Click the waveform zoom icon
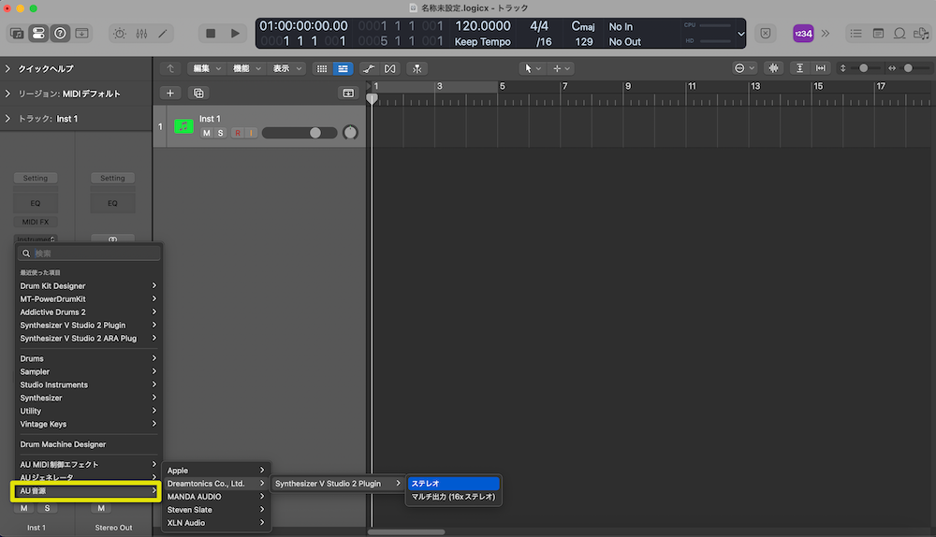Screen dimensions: 936x537 [773, 68]
